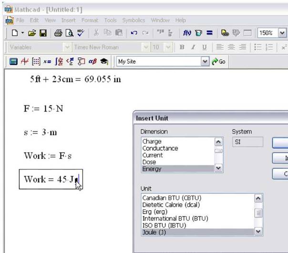
Task: Select Current in the Dimension list
Action: click(x=153, y=155)
